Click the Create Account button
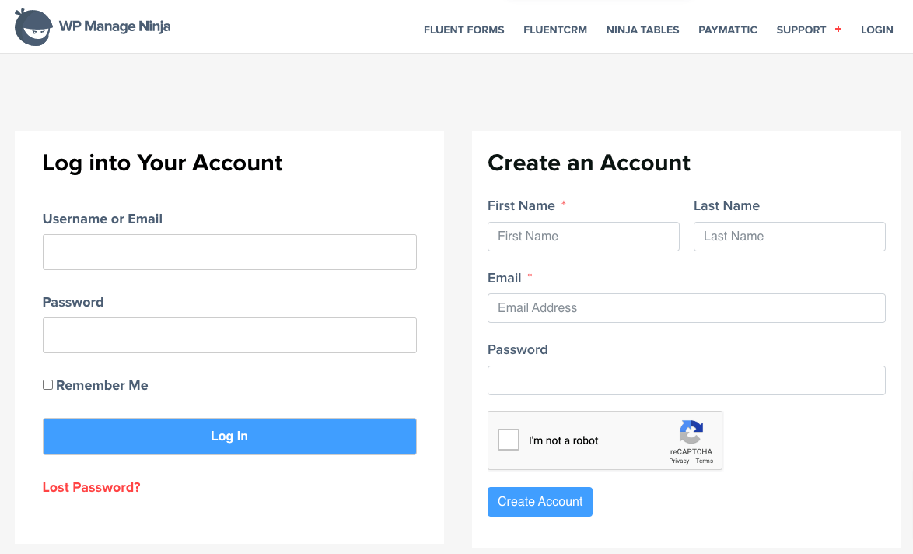 click(x=540, y=502)
